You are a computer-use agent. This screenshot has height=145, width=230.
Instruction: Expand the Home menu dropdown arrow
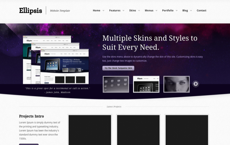pos(103,10)
